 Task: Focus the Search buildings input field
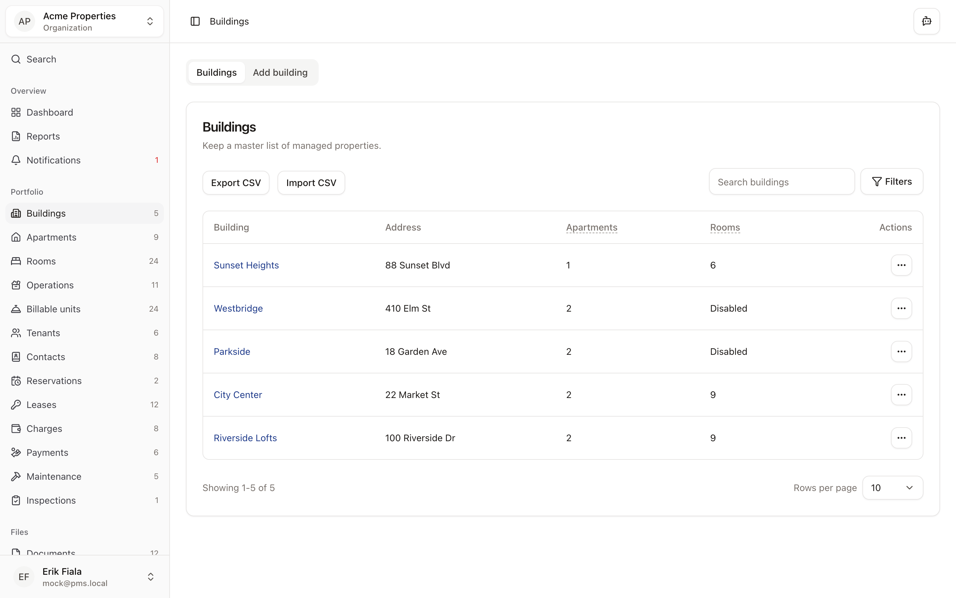coord(781,182)
